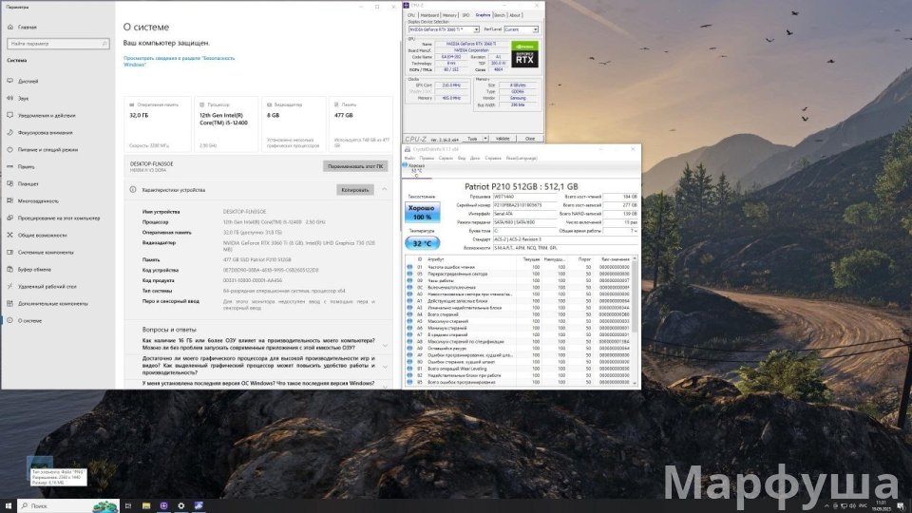This screenshot has width=912, height=513.
Task: Switch to the Mainboard tab in CPU-Z
Action: (x=429, y=15)
